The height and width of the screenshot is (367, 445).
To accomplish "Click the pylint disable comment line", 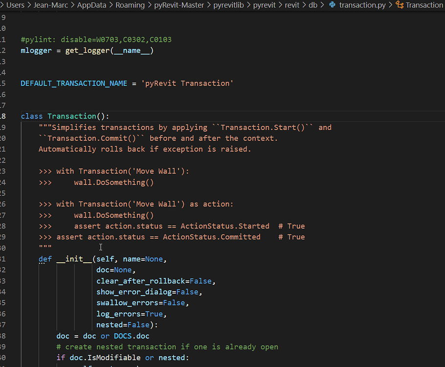I will tap(96, 40).
